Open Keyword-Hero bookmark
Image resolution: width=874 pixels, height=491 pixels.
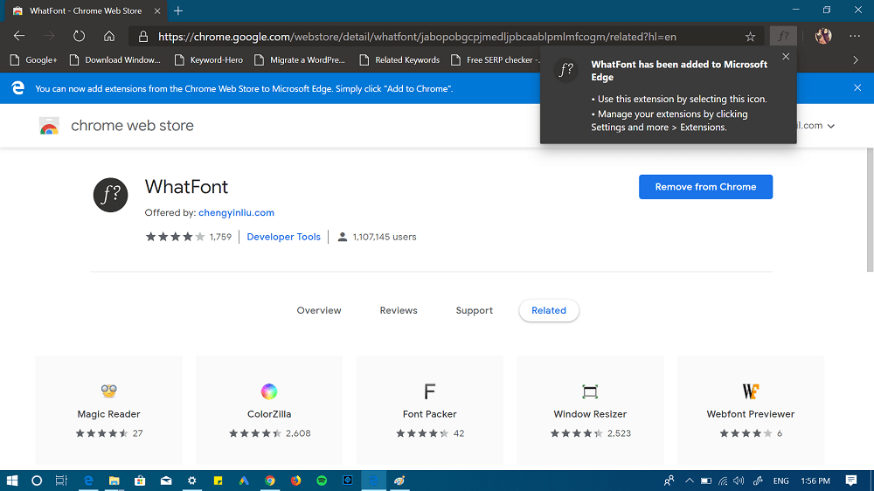tap(209, 59)
